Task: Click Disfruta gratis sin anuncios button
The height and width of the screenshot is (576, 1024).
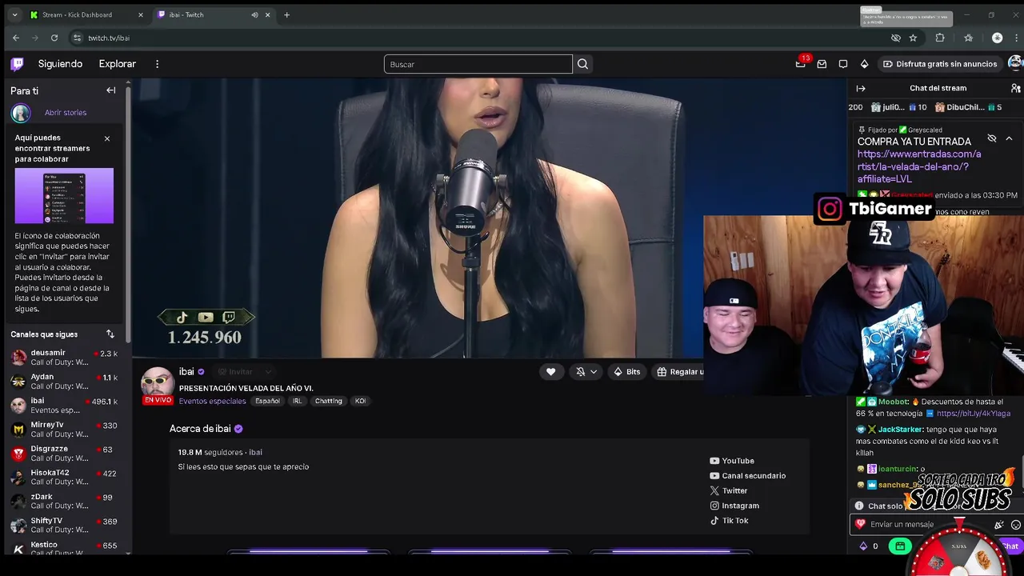Action: coord(940,64)
